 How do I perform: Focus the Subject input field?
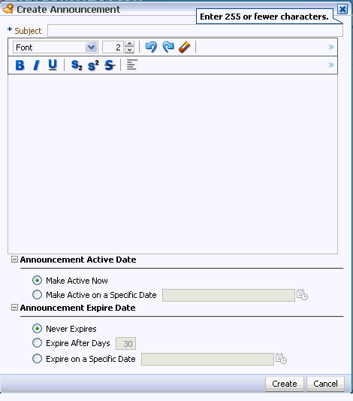point(195,31)
